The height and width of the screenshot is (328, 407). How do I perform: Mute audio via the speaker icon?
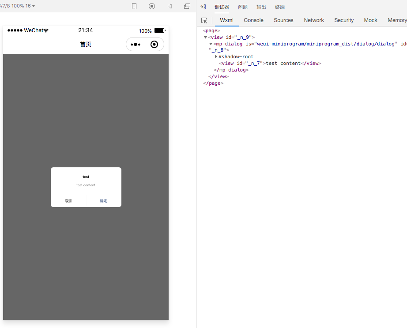point(169,6)
